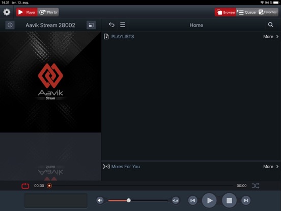Click the clock in the status bar
This screenshot has height=211, width=281.
5,3
